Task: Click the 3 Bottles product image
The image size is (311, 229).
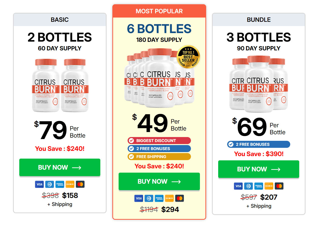Action: [x=258, y=84]
